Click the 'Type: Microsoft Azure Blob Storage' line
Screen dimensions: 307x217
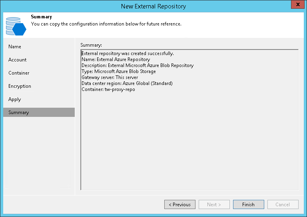119,71
